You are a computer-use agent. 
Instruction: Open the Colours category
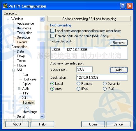(x=22, y=42)
